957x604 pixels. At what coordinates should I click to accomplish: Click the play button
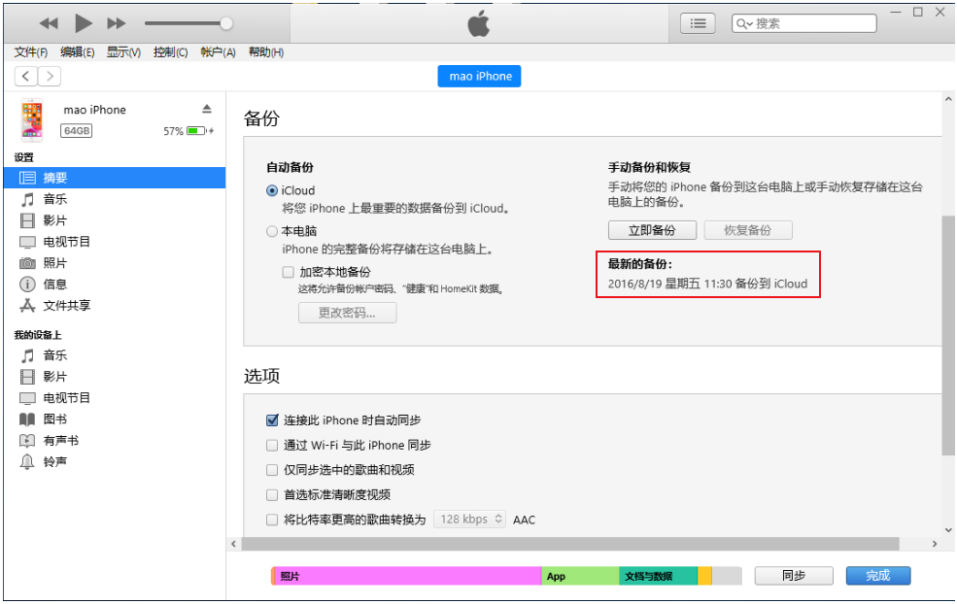click(x=83, y=24)
